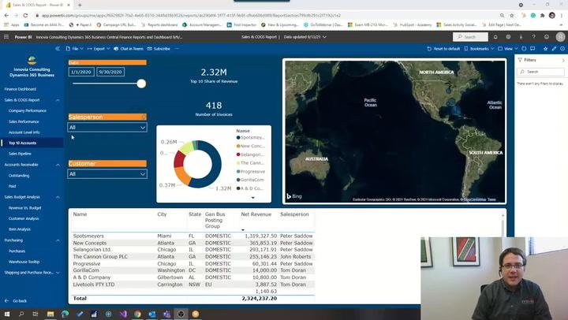Viewport: 568px width, 320px height.
Task: Collapse the Purchasing section
Action: click(x=58, y=240)
